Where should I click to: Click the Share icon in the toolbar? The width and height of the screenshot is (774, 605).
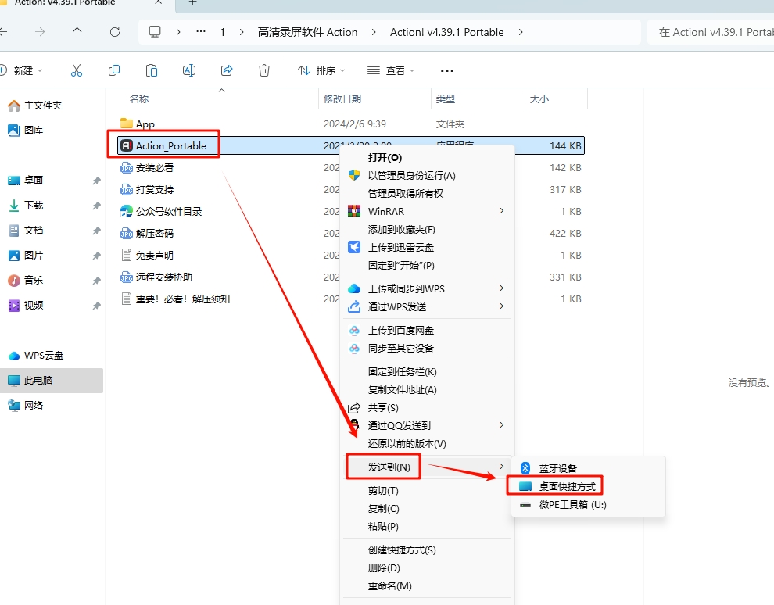coord(226,70)
